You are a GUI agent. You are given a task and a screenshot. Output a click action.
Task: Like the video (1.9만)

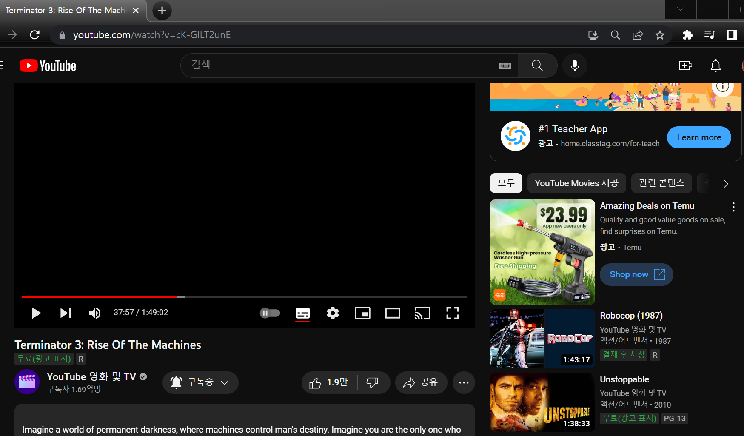tap(329, 382)
